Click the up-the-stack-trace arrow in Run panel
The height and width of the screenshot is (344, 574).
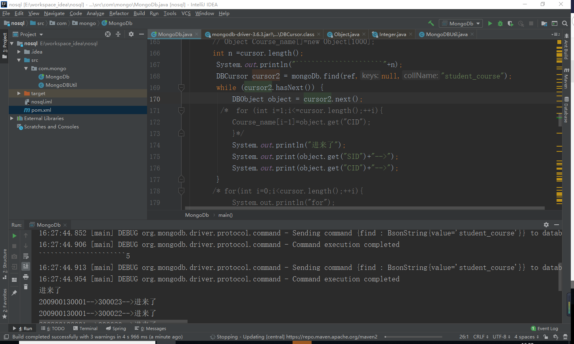[x=26, y=235]
